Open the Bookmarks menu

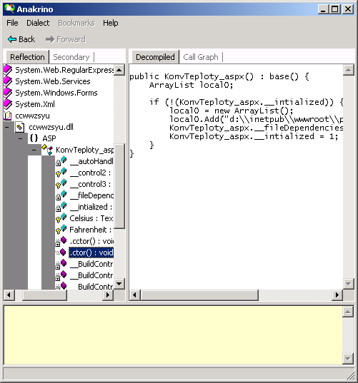coord(76,23)
